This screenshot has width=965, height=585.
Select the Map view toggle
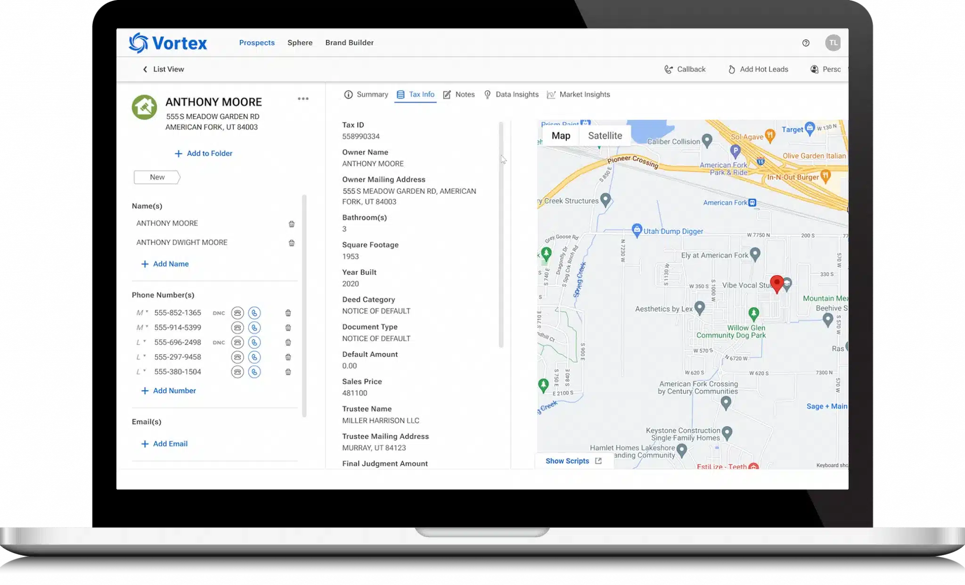point(561,136)
